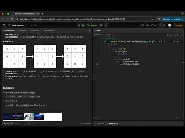Screen dimensions: 185x138
Task: Go to the next problem arrow
Action: click(31, 25)
